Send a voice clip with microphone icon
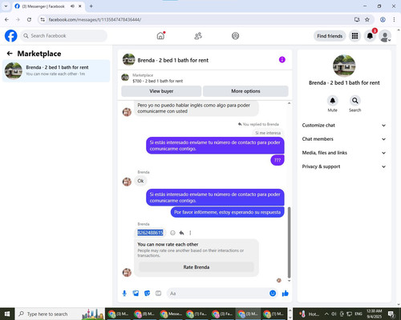Screen dimensions: 401x320 coord(124,294)
